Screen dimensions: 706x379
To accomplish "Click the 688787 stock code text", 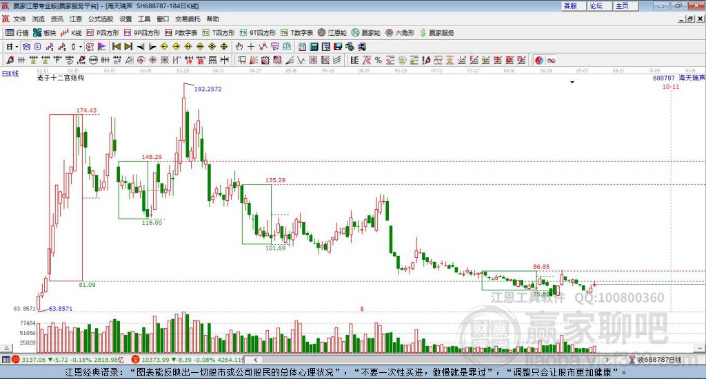I will pyautogui.click(x=664, y=78).
